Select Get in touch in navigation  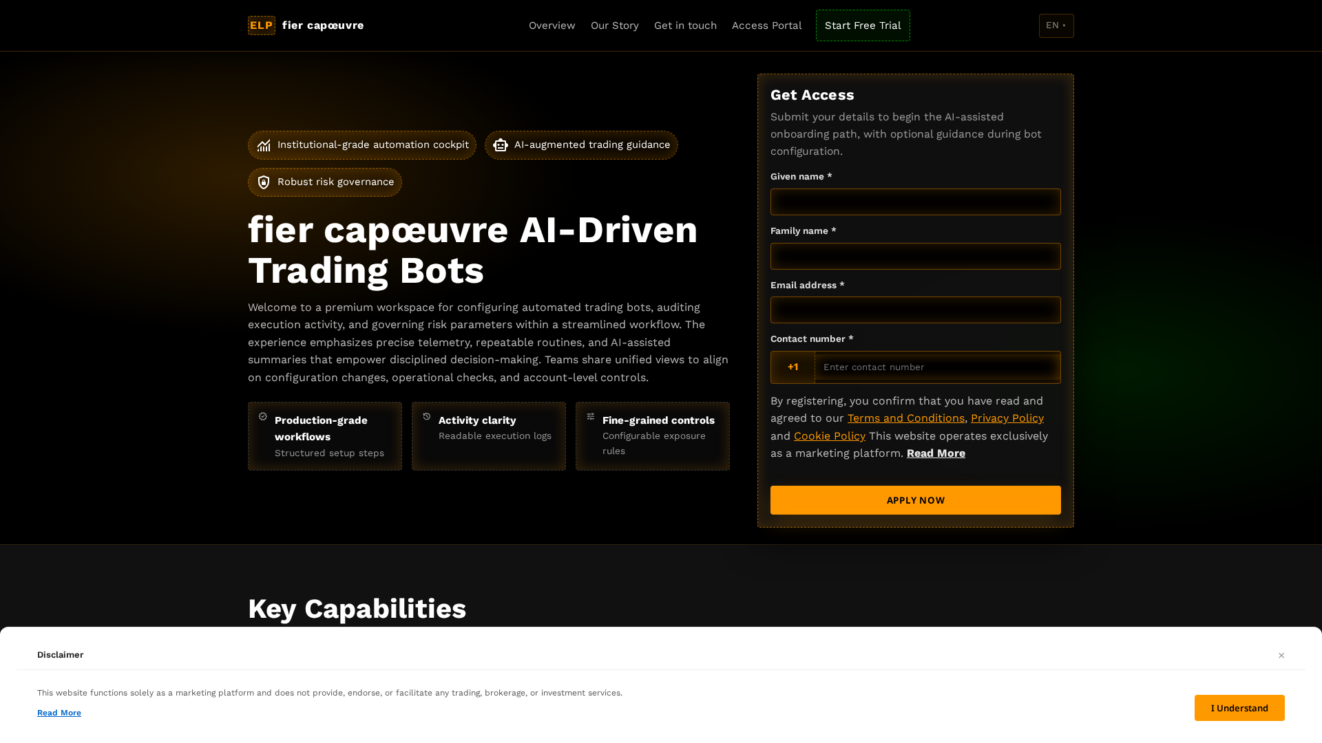(x=685, y=25)
